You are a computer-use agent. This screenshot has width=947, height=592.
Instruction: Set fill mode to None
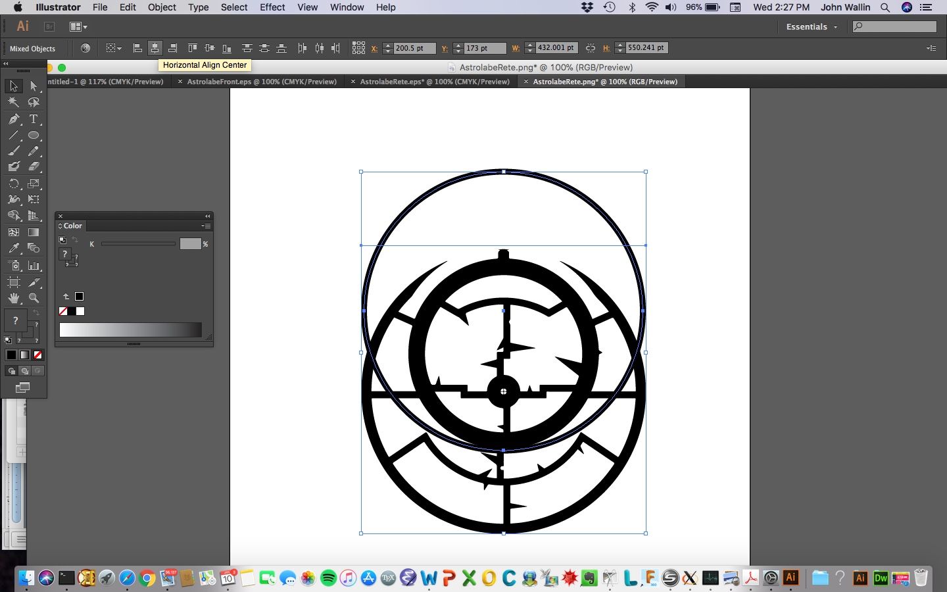coord(37,355)
